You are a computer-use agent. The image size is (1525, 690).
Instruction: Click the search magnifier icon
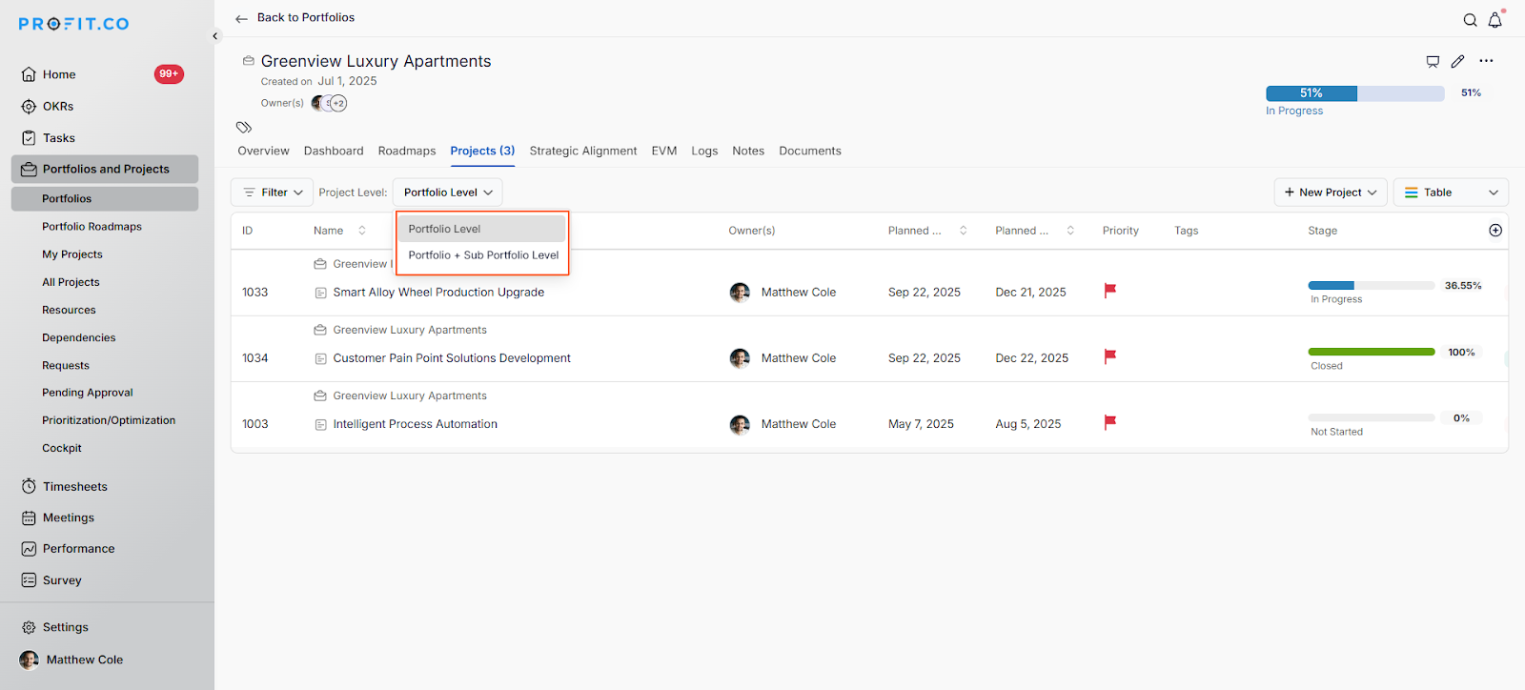tap(1470, 20)
